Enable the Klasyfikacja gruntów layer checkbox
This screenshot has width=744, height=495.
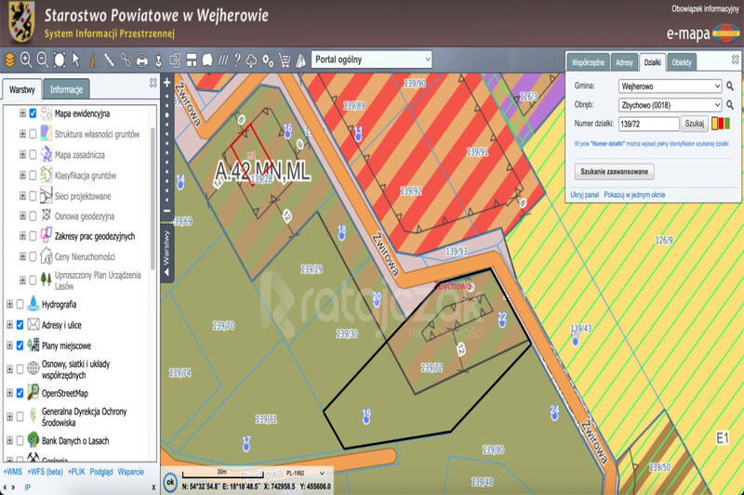coord(33,175)
